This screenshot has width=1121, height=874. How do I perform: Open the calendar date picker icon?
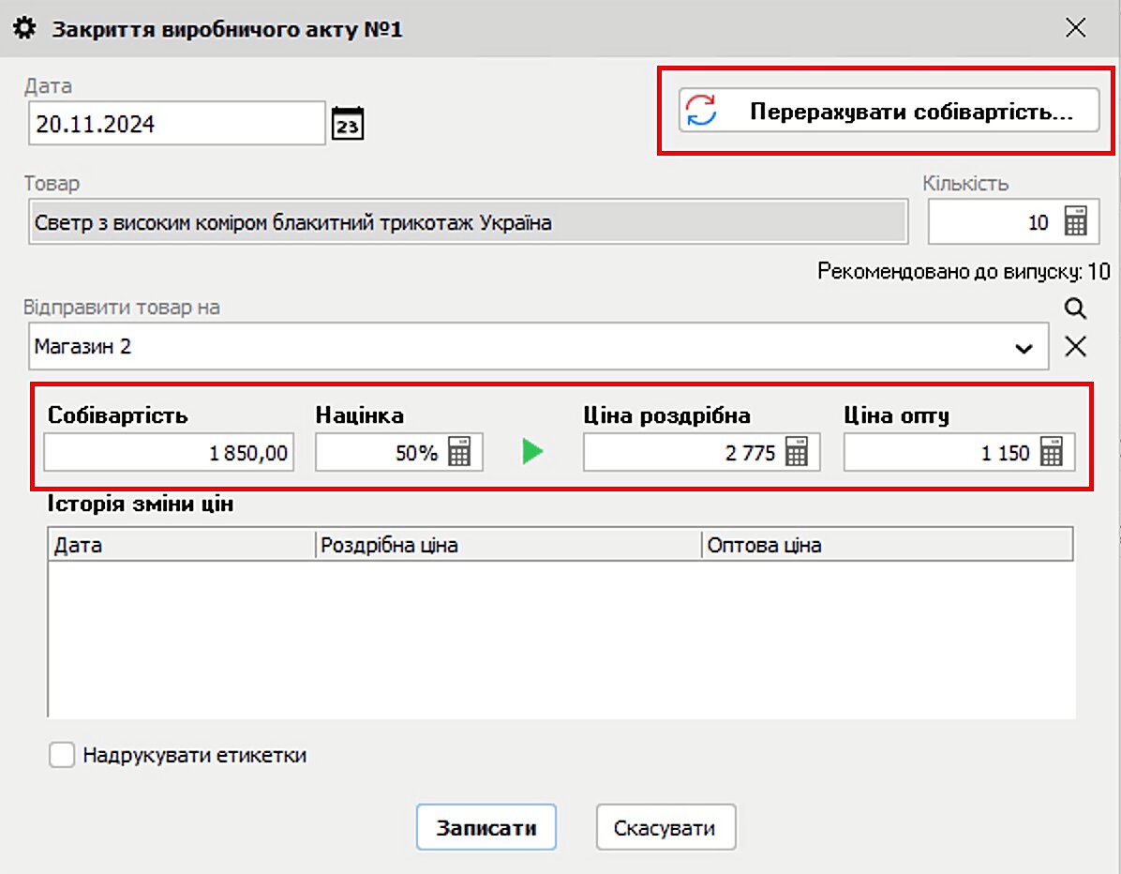[x=348, y=124]
